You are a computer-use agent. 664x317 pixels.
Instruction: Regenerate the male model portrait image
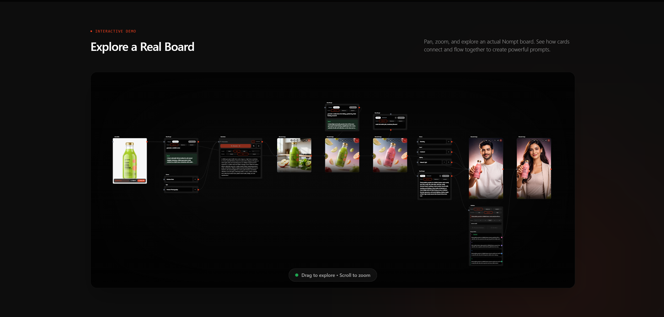(495, 141)
